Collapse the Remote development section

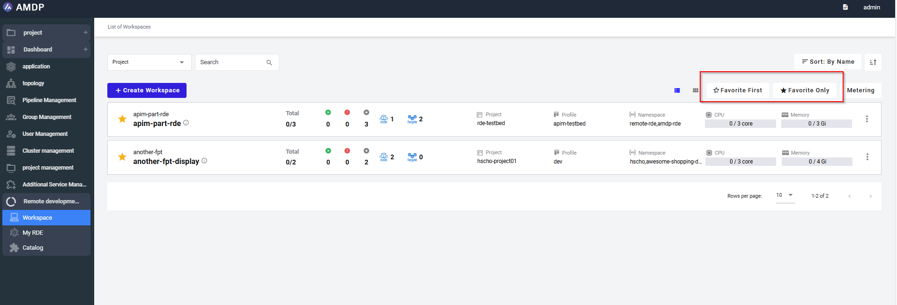pyautogui.click(x=46, y=201)
